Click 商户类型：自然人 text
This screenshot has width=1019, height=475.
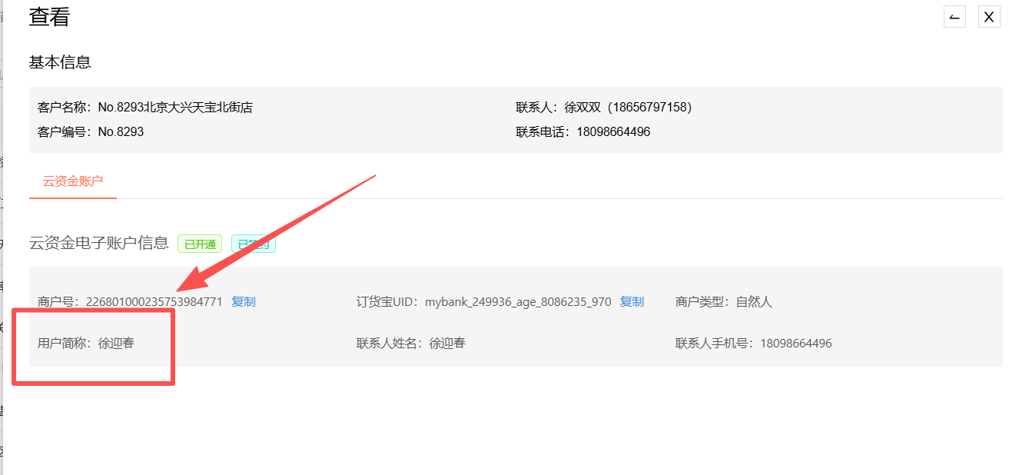click(x=723, y=302)
